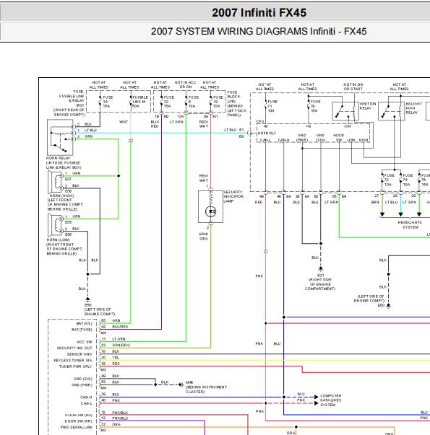Viewport: 430px width, 435px height.
Task: Click the "FUSE 78 15A" label
Action: coord(316,106)
